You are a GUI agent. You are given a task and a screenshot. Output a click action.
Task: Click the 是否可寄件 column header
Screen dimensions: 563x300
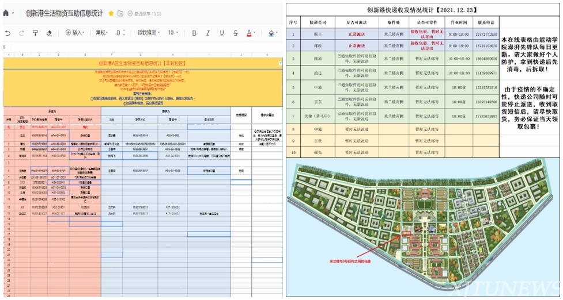click(427, 22)
